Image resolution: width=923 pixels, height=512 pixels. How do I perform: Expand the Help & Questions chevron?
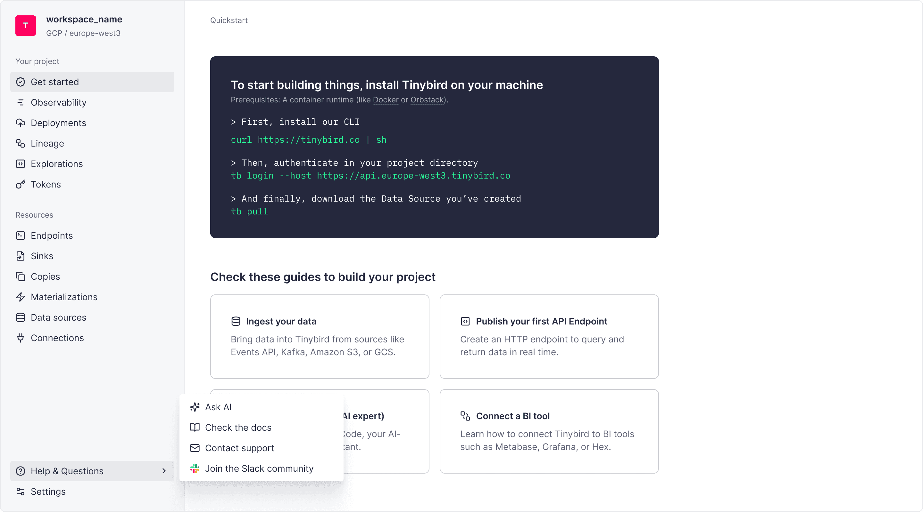coord(164,471)
